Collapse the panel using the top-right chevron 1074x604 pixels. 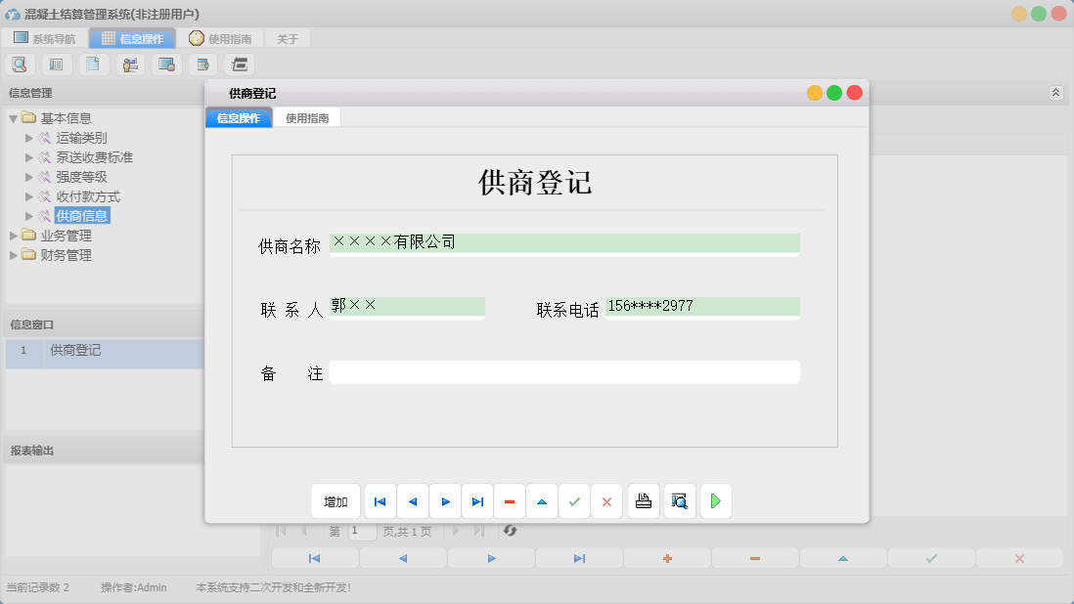tap(1055, 91)
